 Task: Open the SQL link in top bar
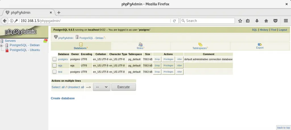click(x=255, y=30)
